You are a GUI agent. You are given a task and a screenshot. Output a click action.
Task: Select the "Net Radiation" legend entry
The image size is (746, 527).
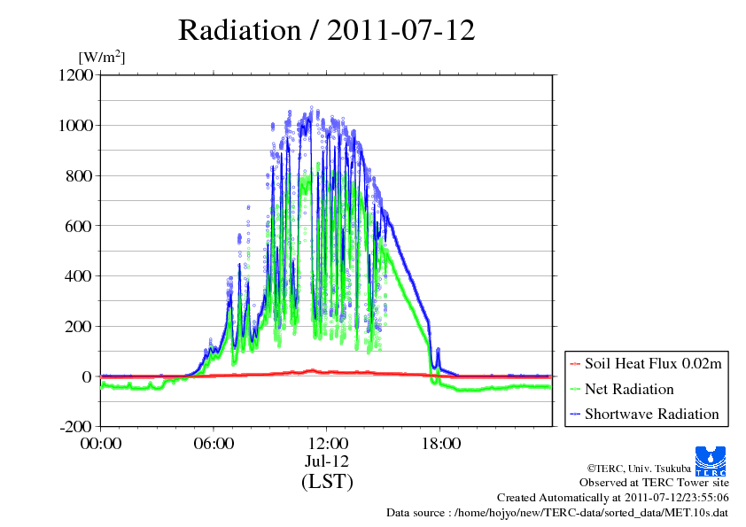pos(622,389)
